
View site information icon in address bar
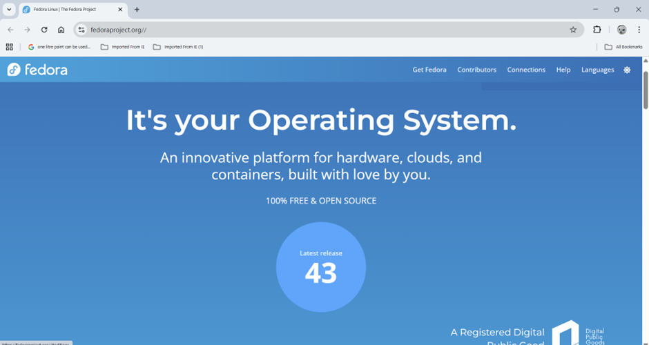coord(81,30)
